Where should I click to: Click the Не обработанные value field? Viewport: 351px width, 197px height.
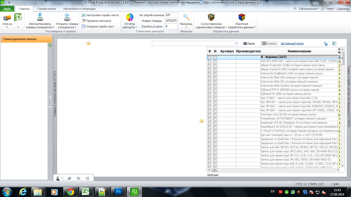[x=171, y=15]
